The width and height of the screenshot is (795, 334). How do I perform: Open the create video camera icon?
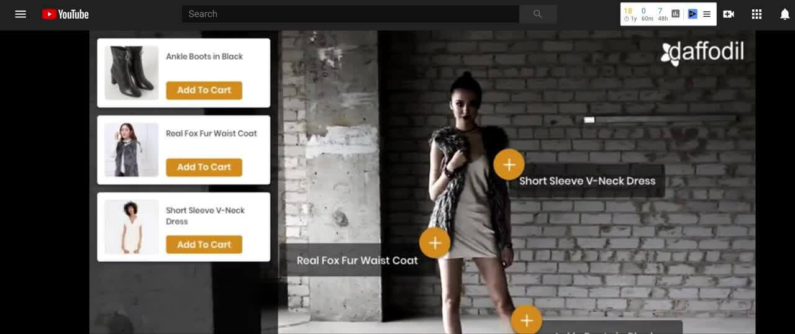(x=729, y=14)
